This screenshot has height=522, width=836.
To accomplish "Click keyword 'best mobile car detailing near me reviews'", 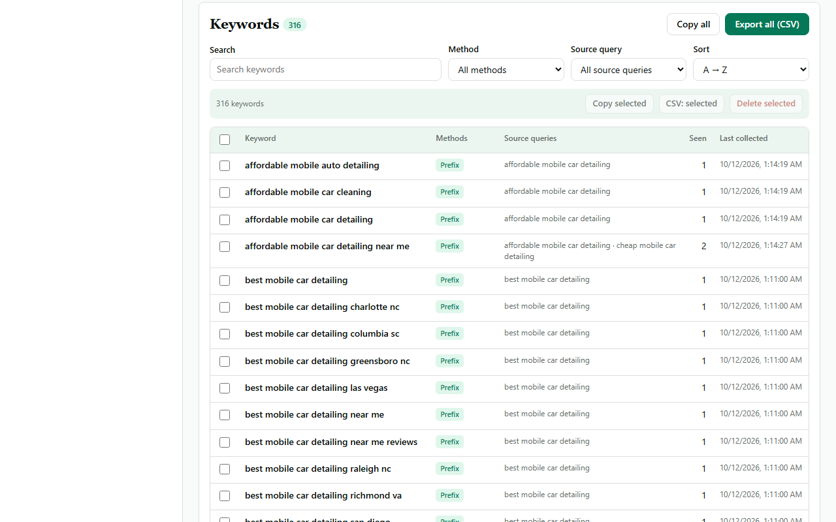I will [x=331, y=442].
